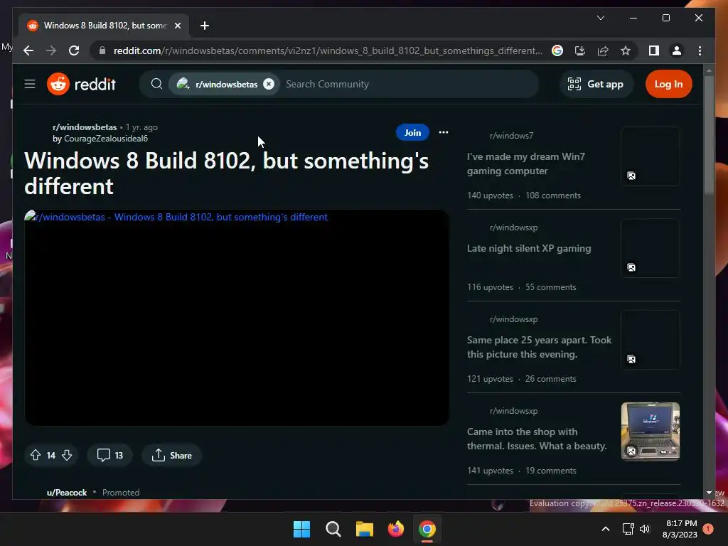Click the page vertical scrollbar thumb
The image size is (728, 546).
(x=709, y=134)
